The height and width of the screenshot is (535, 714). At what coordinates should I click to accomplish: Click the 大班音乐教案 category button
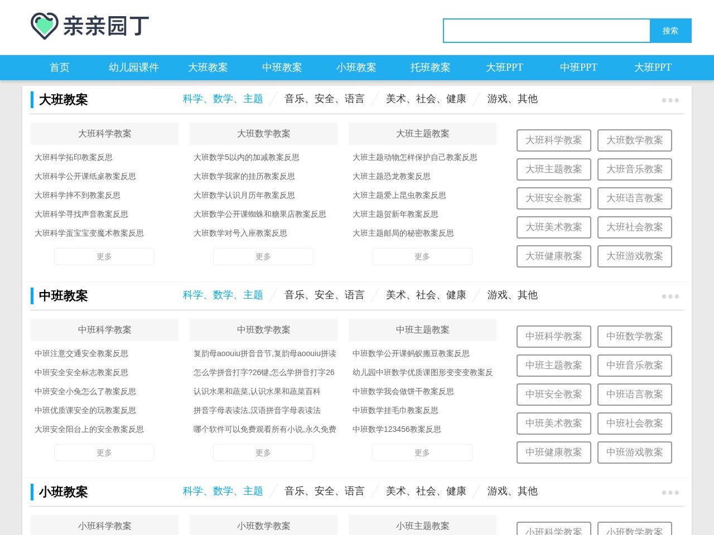click(635, 169)
